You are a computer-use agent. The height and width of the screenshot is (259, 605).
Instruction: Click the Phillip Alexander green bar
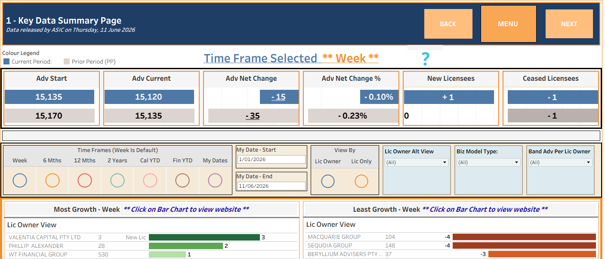(x=186, y=246)
